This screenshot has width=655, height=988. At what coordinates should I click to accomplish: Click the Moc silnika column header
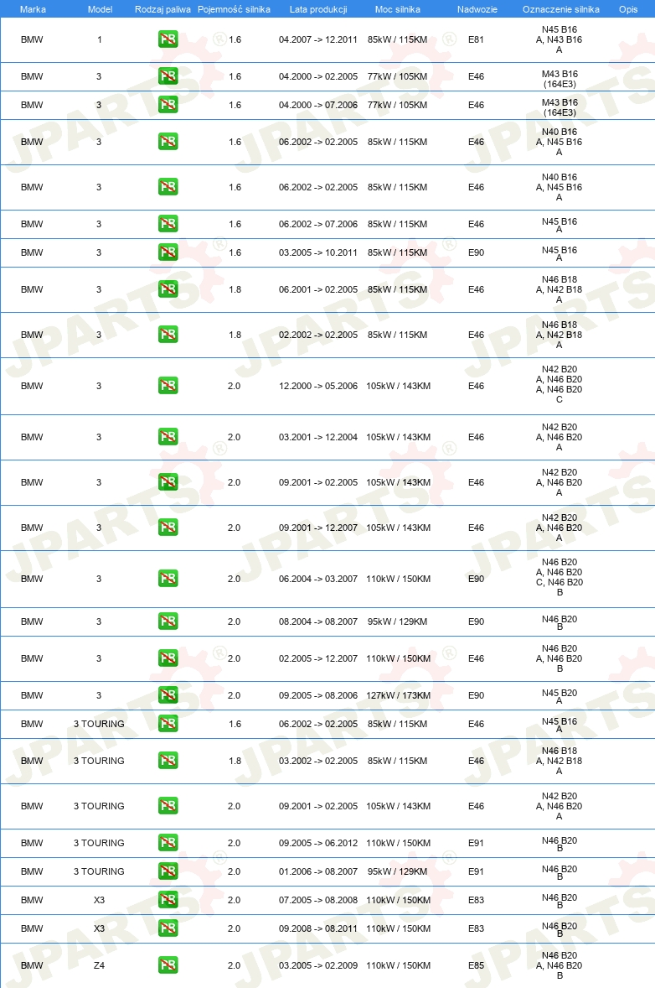(398, 9)
